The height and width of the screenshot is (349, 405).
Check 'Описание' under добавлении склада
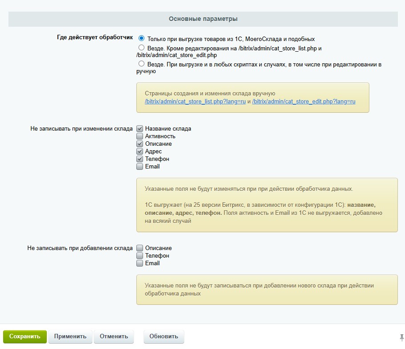[140, 248]
